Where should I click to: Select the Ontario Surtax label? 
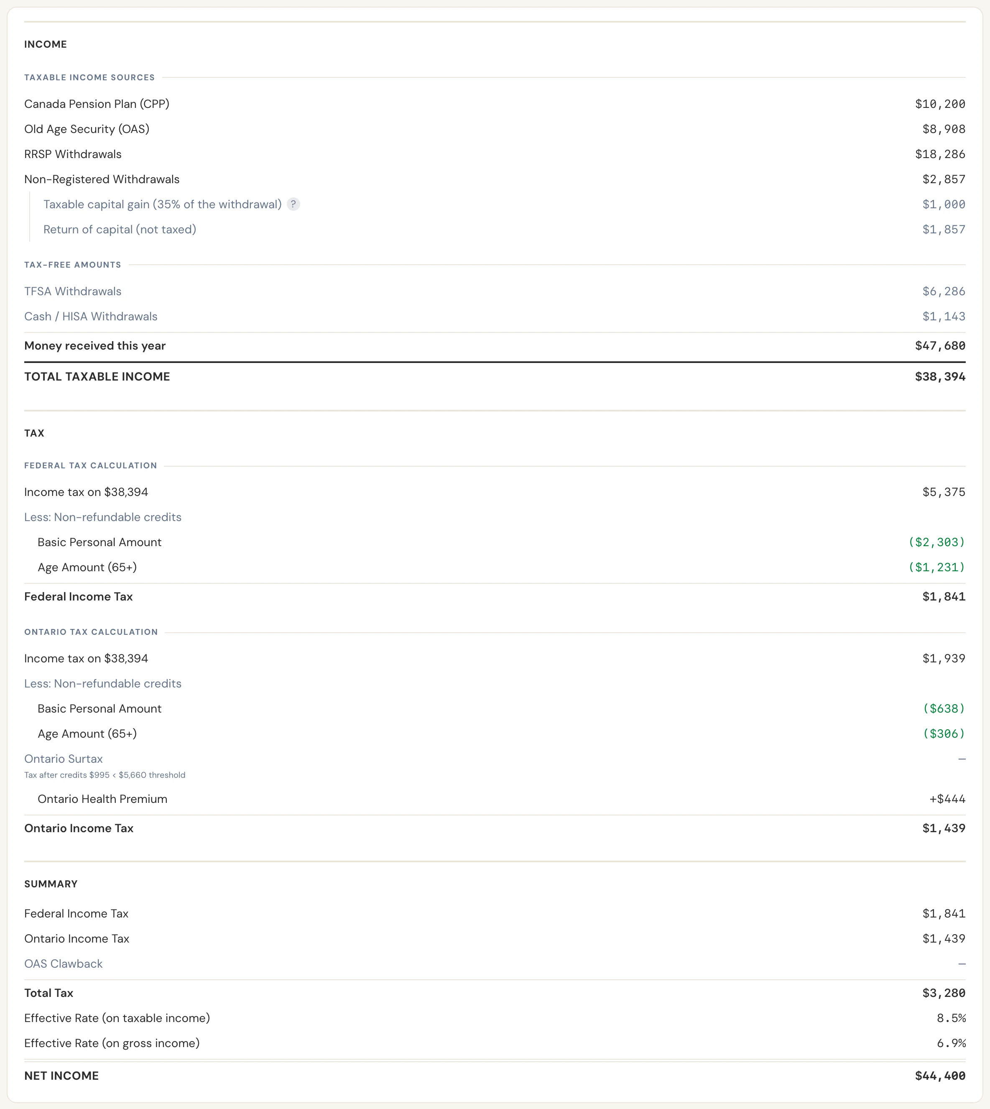coord(64,759)
